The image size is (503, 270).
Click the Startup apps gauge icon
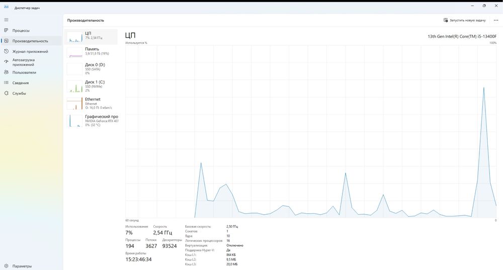click(x=6, y=62)
